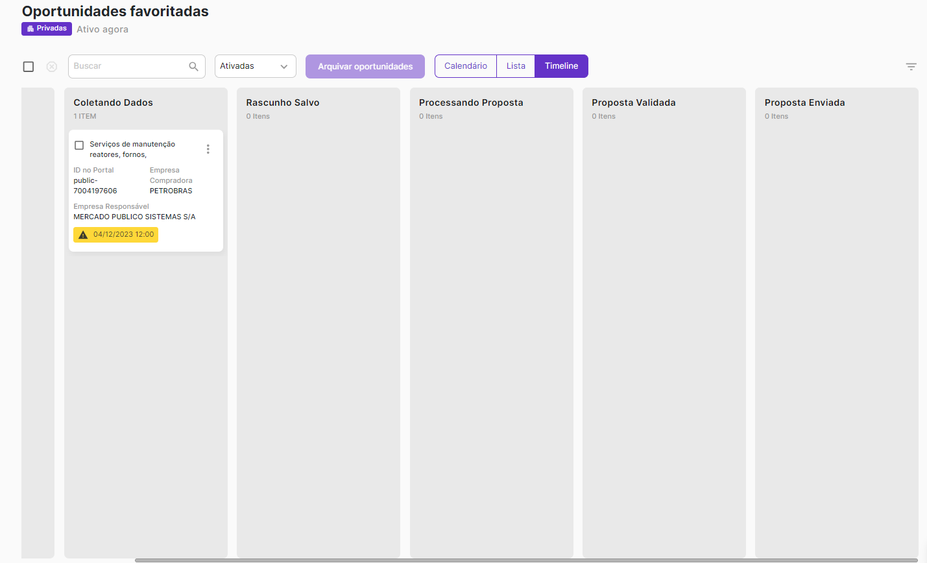The width and height of the screenshot is (927, 563).
Task: Click the Coletando Dados column header
Action: [x=114, y=102]
